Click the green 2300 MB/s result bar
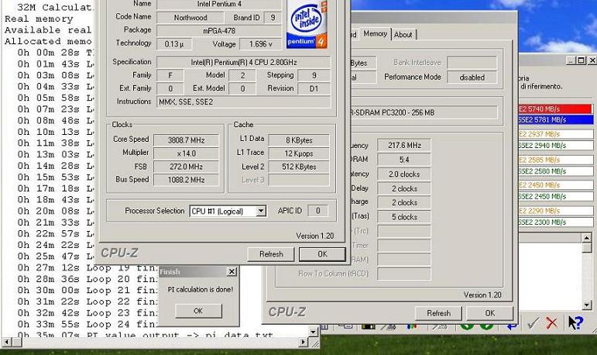Screen dimensions: 597x355 [555, 222]
